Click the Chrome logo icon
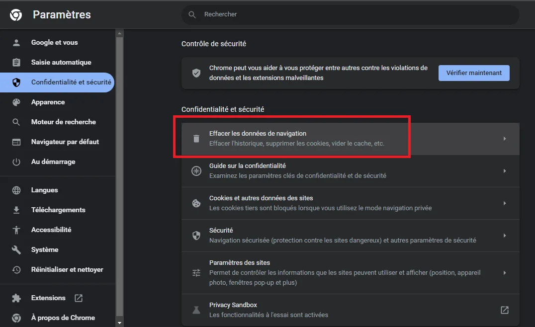 coord(15,15)
